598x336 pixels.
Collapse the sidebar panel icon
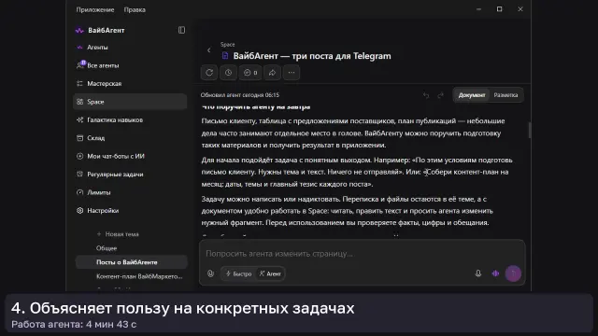tap(181, 30)
